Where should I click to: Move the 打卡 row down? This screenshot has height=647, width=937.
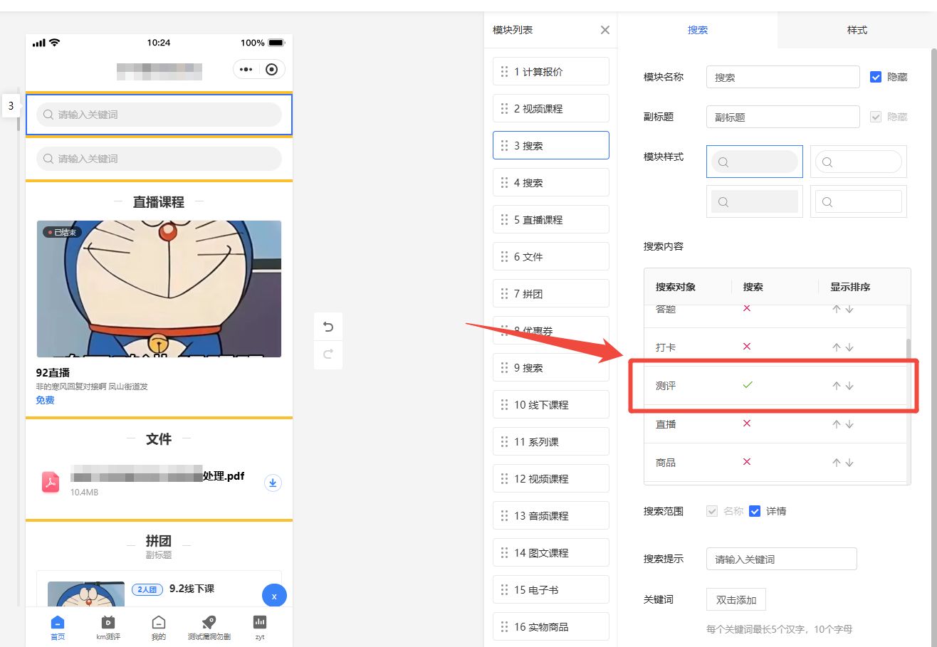[849, 347]
